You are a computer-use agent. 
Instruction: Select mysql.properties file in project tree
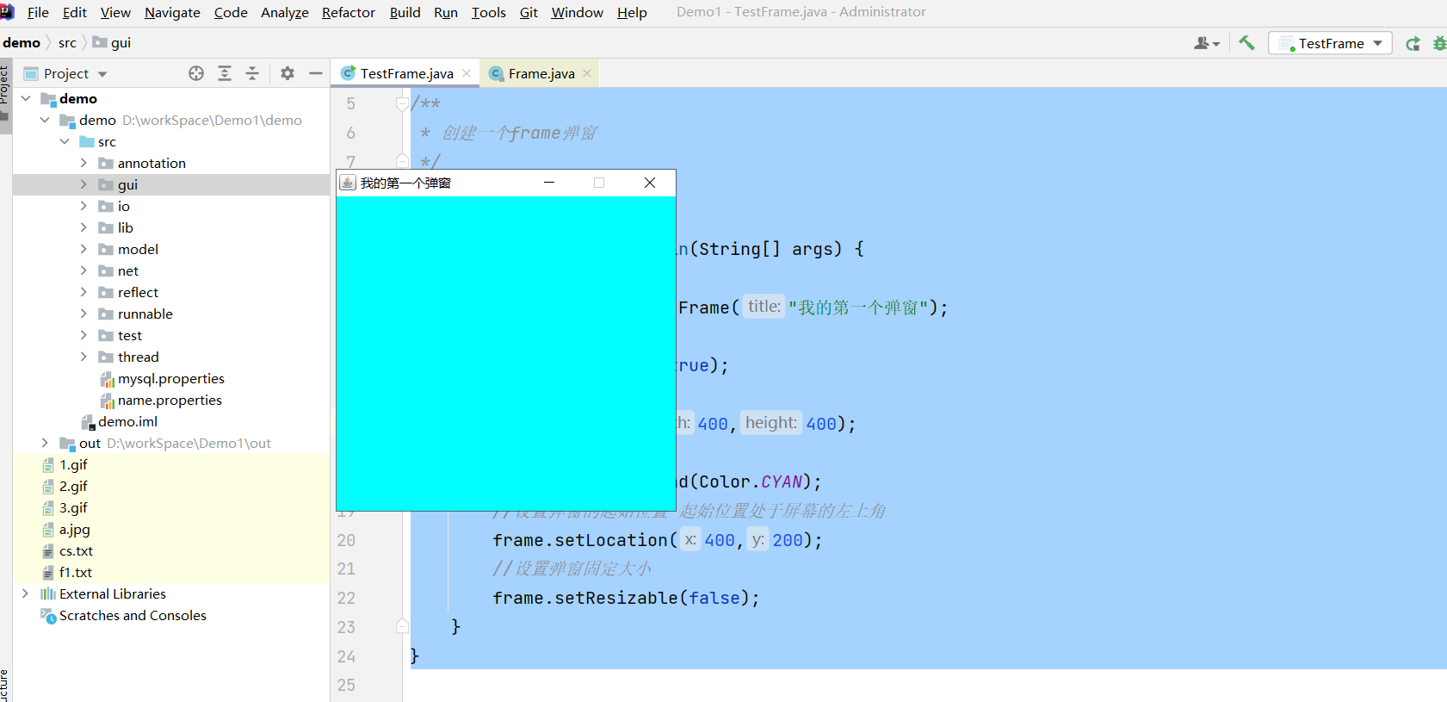coord(170,379)
